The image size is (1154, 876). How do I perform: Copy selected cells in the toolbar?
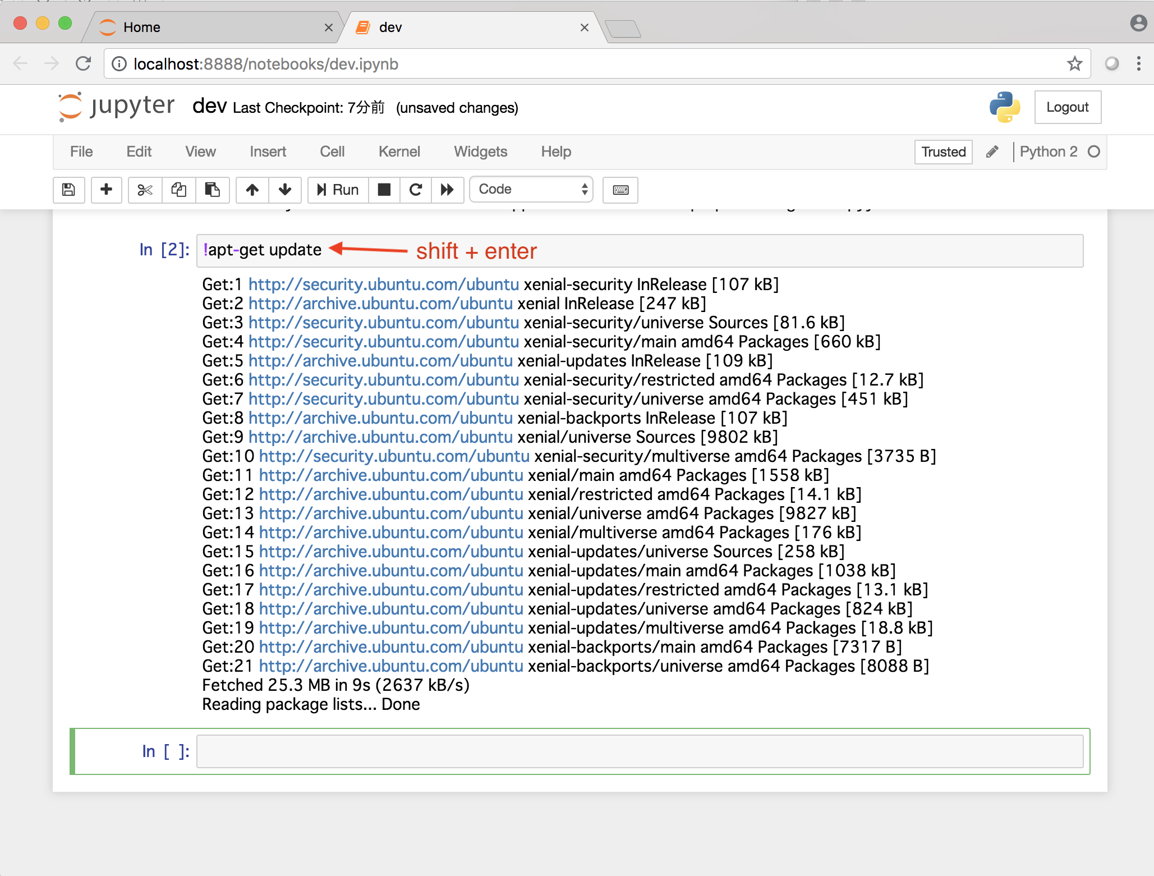click(179, 190)
